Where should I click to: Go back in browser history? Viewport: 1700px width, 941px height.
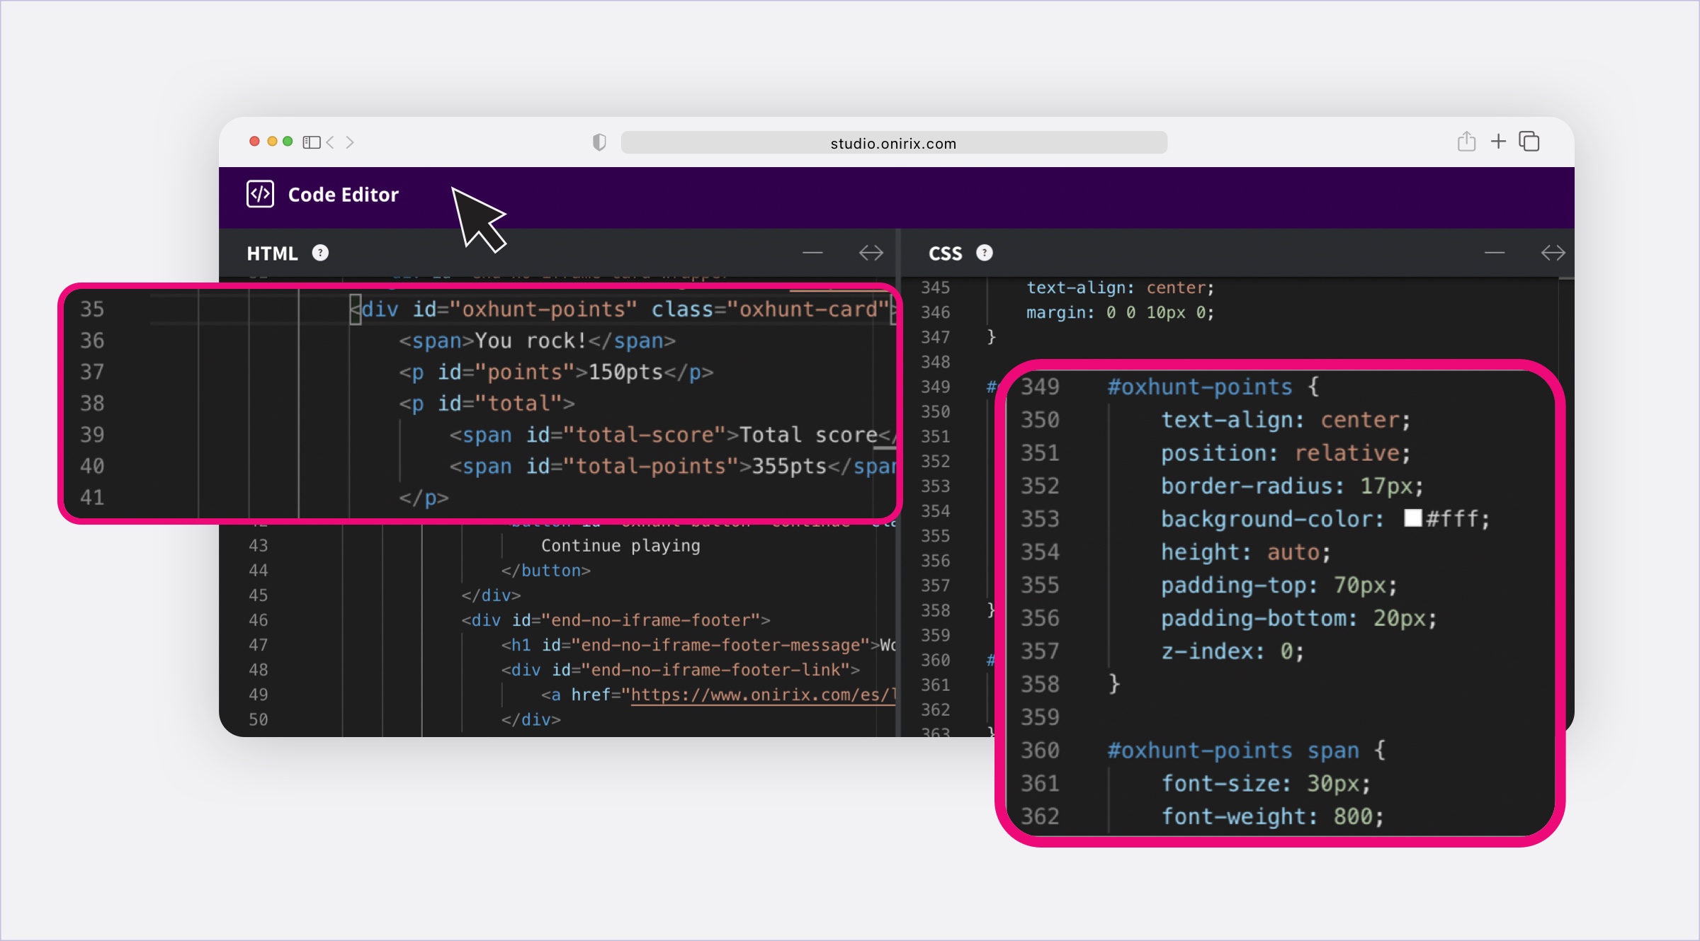point(330,142)
